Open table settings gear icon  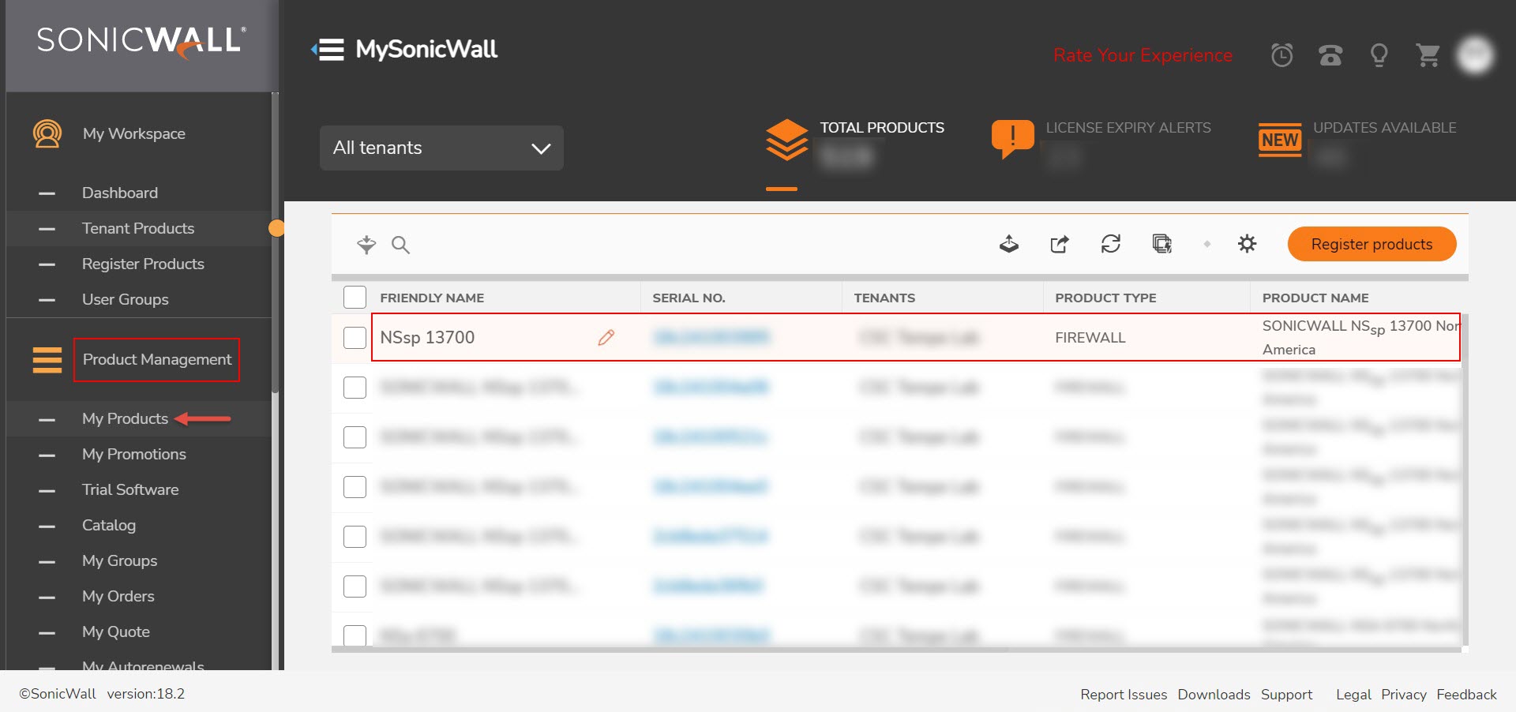1247,244
